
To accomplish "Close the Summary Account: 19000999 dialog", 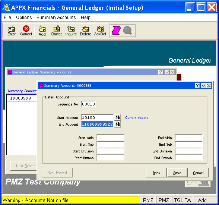I will [209, 85].
